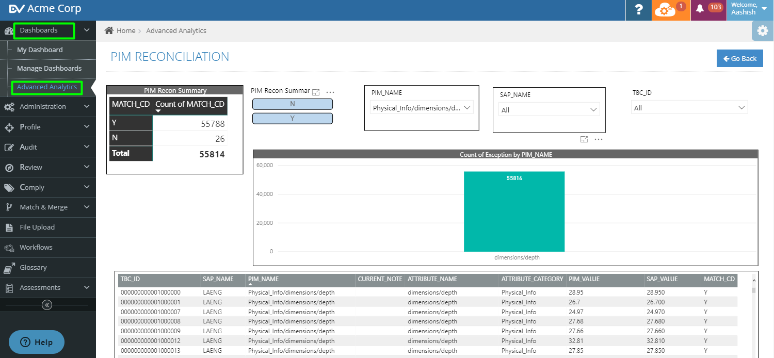The image size is (774, 358).
Task: Open the help question mark icon
Action: click(639, 10)
